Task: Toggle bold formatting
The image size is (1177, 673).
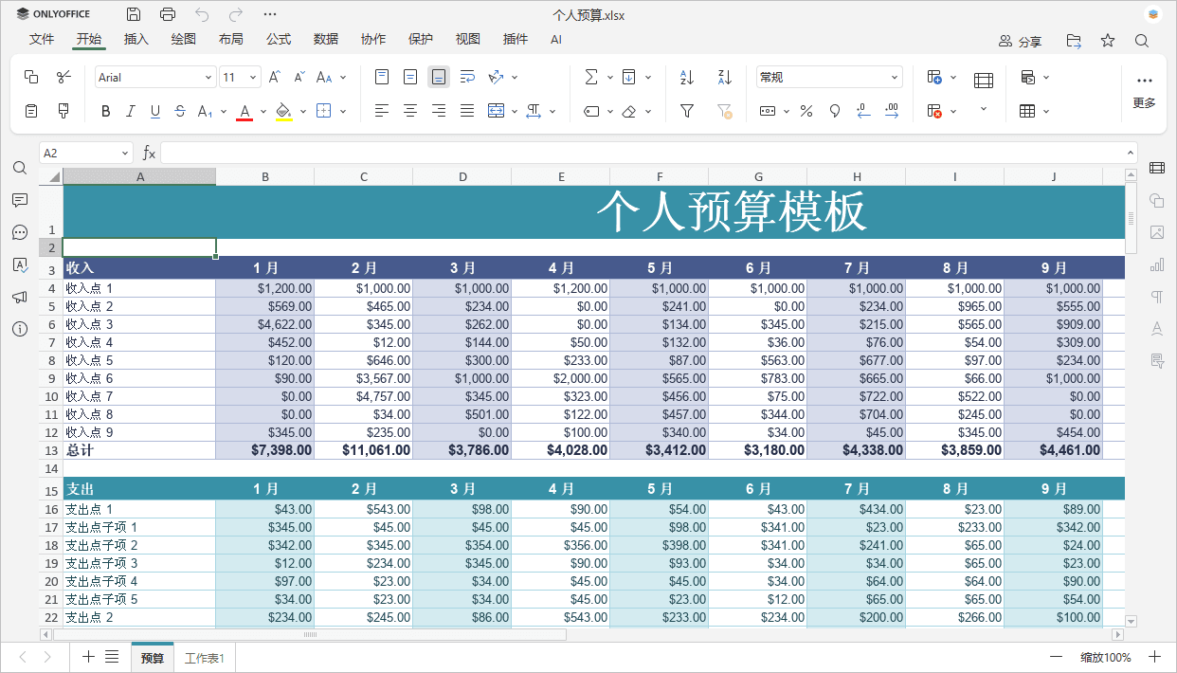Action: coord(105,111)
